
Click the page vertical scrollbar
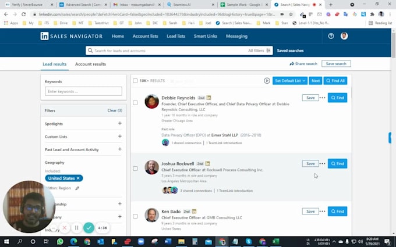(394, 45)
